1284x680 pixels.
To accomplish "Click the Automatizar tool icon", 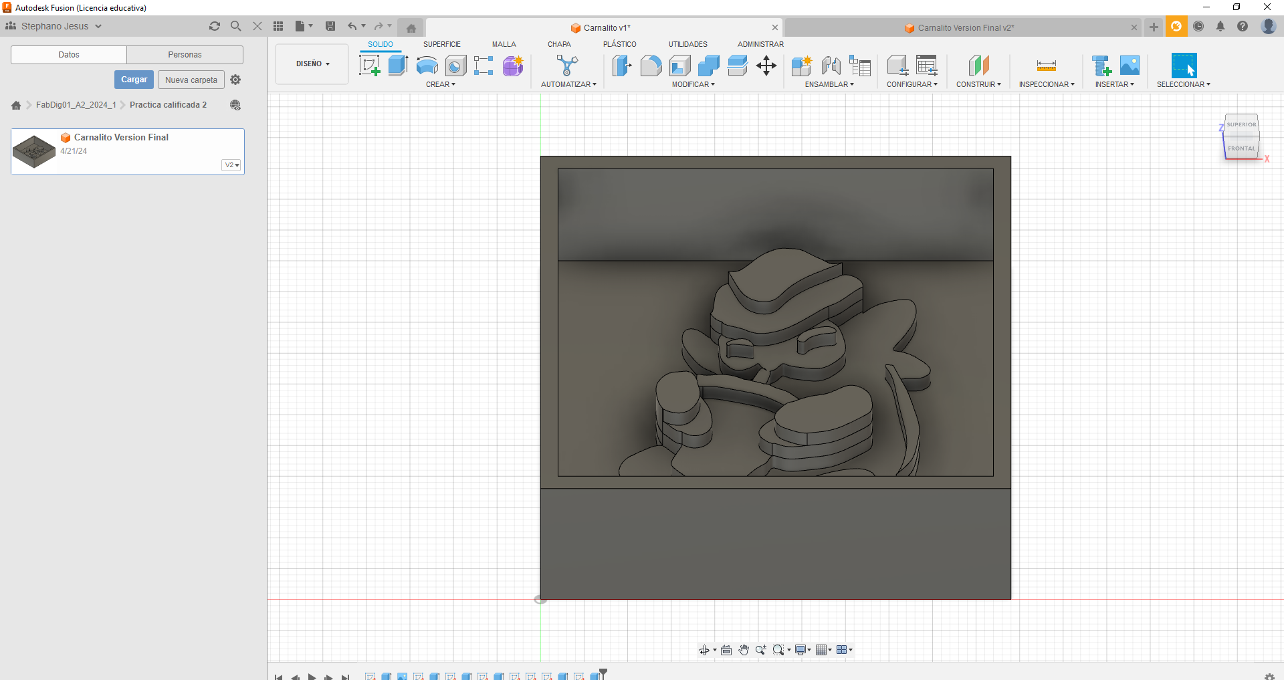I will (x=568, y=66).
